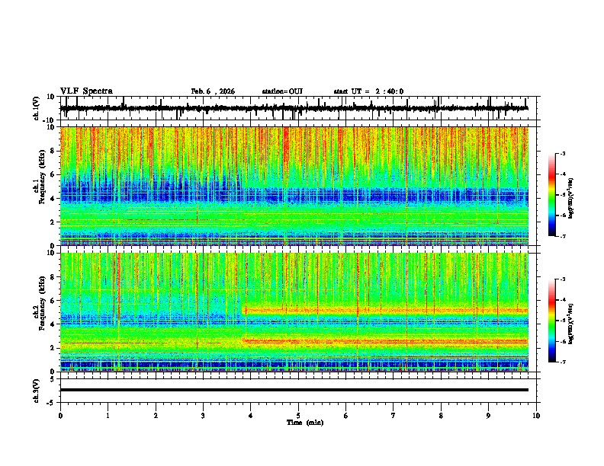The height and width of the screenshot is (466, 604).
Task: Click the "ch.1(V)" axis label at top
Action: pos(37,108)
